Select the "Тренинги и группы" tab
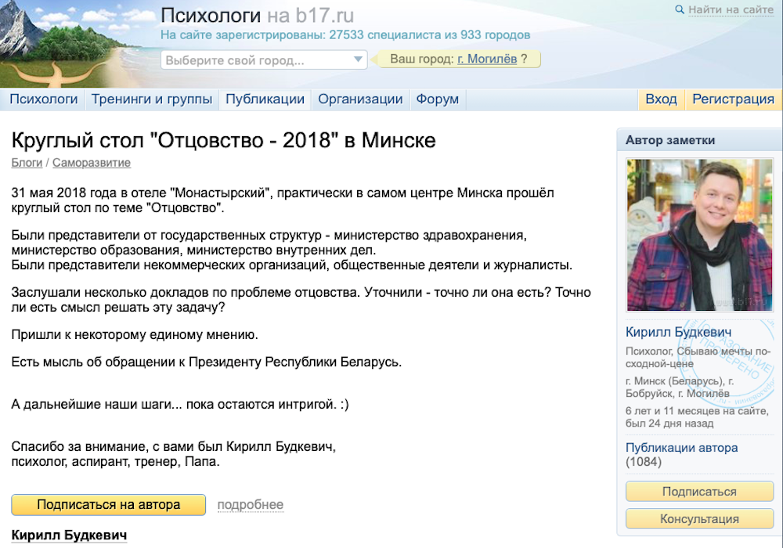 pos(151,99)
